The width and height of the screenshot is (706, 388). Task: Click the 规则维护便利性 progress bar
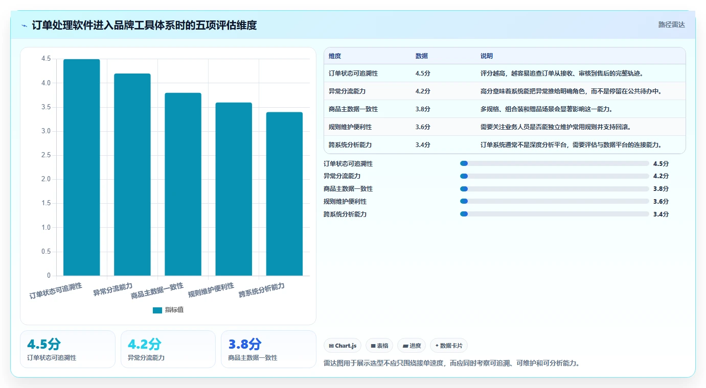coord(555,201)
